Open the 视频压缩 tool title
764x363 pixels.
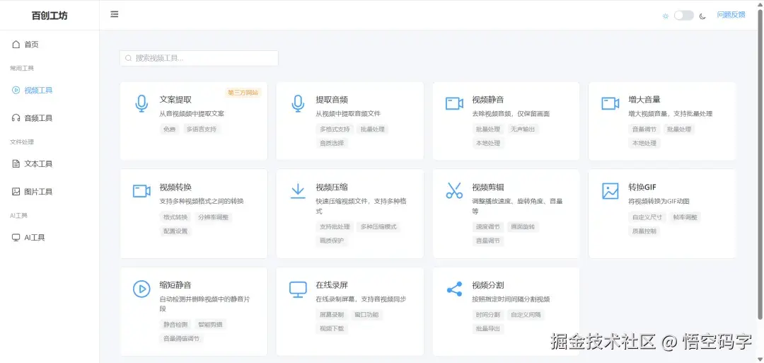(332, 187)
